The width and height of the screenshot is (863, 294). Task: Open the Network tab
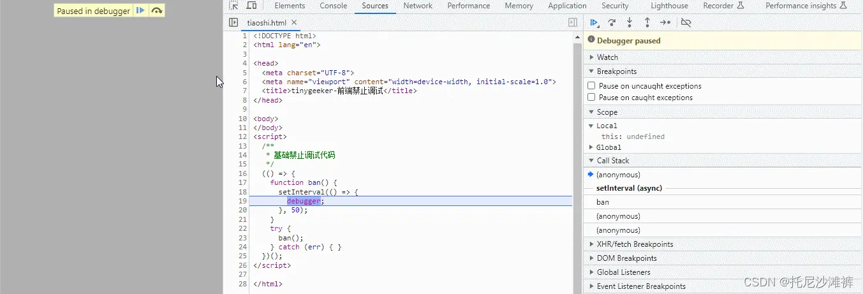click(x=418, y=6)
